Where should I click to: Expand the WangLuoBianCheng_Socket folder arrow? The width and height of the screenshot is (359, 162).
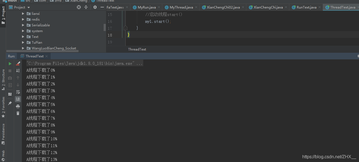pyautogui.click(x=23, y=48)
